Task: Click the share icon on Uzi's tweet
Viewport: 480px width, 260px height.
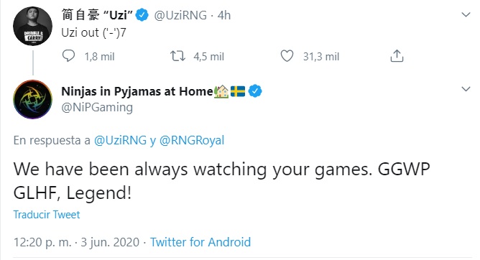Action: 397,56
